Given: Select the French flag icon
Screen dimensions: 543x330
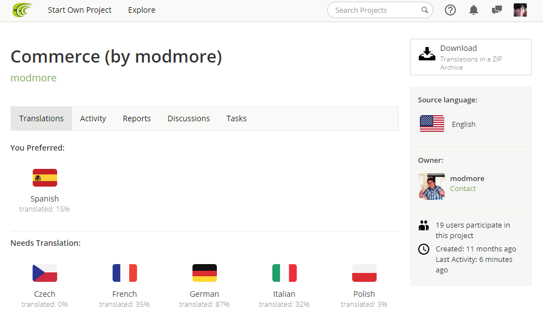Looking at the screenshot, I should click(x=125, y=273).
